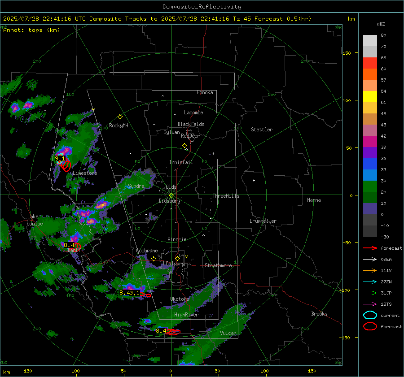404x377 pixels.
Task: Click the Airdrie city label
Action: pyautogui.click(x=177, y=239)
